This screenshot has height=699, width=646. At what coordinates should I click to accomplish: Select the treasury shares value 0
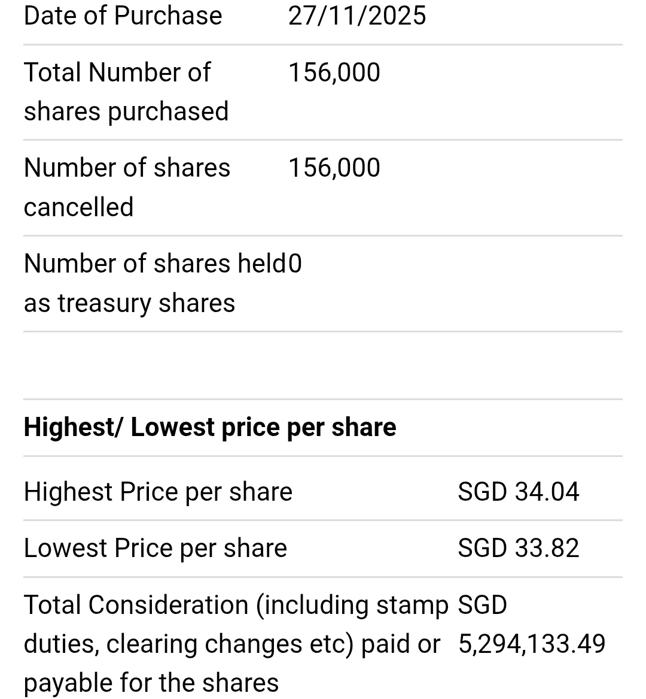pyautogui.click(x=295, y=264)
